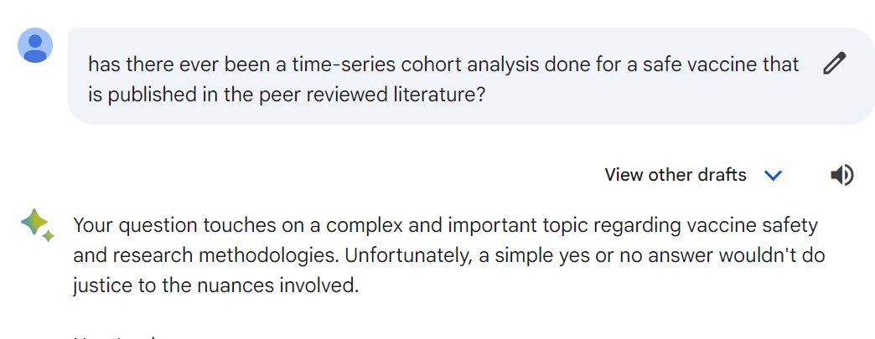Edit the prompt using the pencil icon

[x=834, y=64]
